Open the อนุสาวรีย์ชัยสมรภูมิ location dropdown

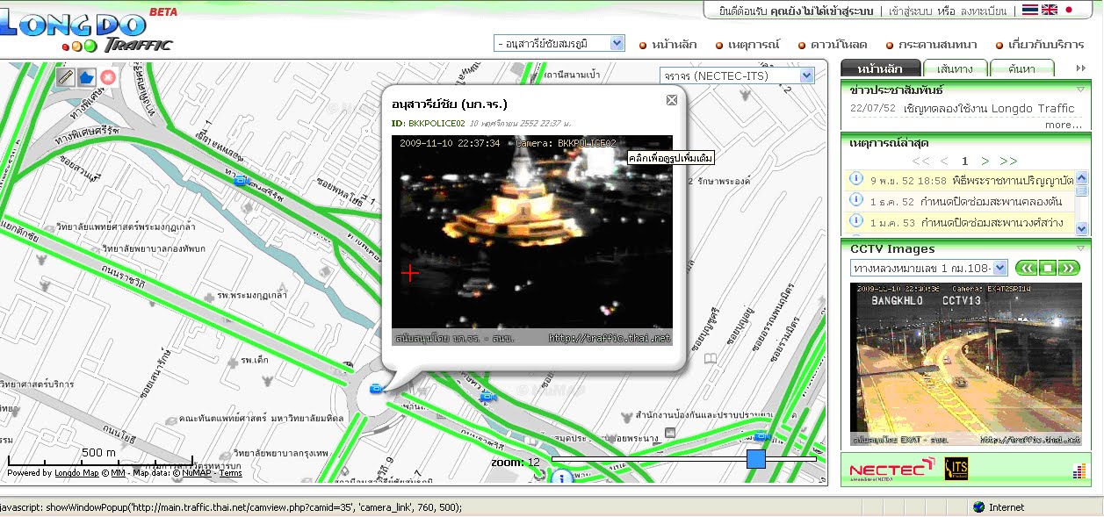click(x=559, y=43)
